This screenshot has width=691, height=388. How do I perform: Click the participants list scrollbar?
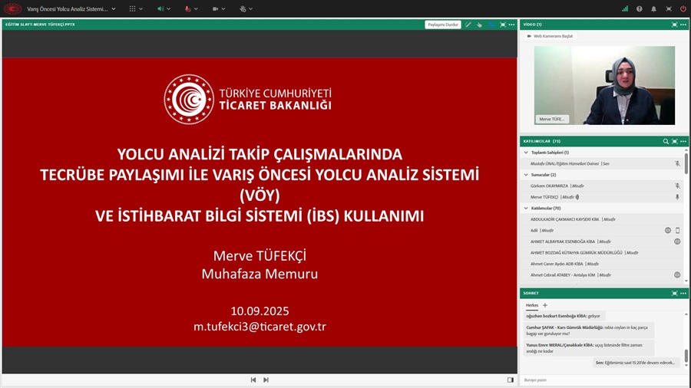686,163
